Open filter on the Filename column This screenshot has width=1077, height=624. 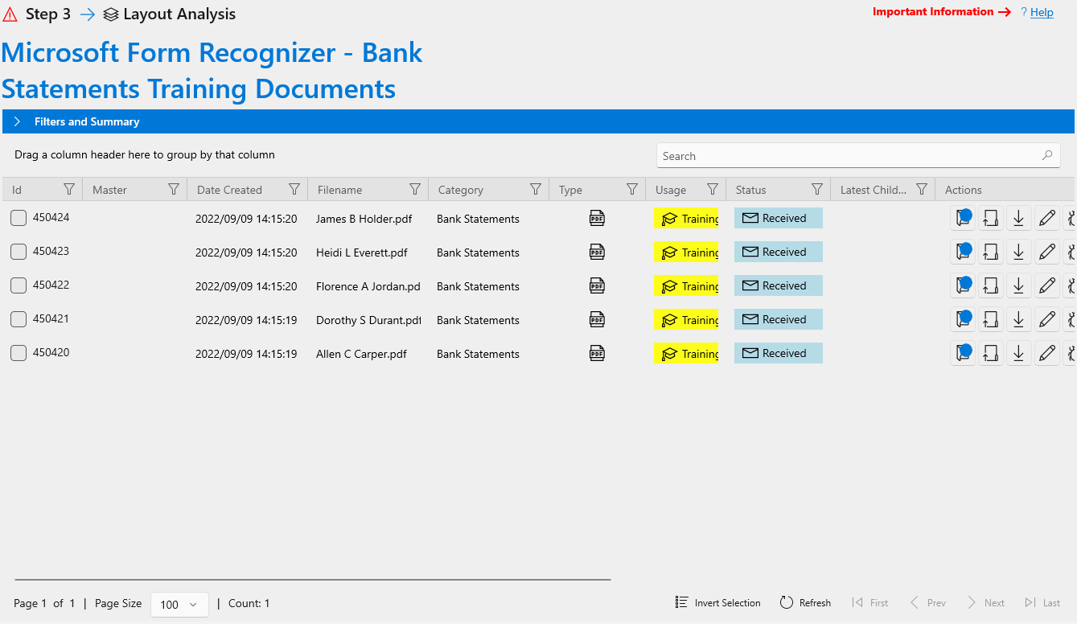coord(415,189)
